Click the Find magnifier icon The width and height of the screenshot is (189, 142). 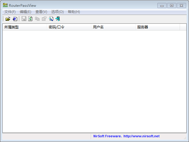point(51,19)
